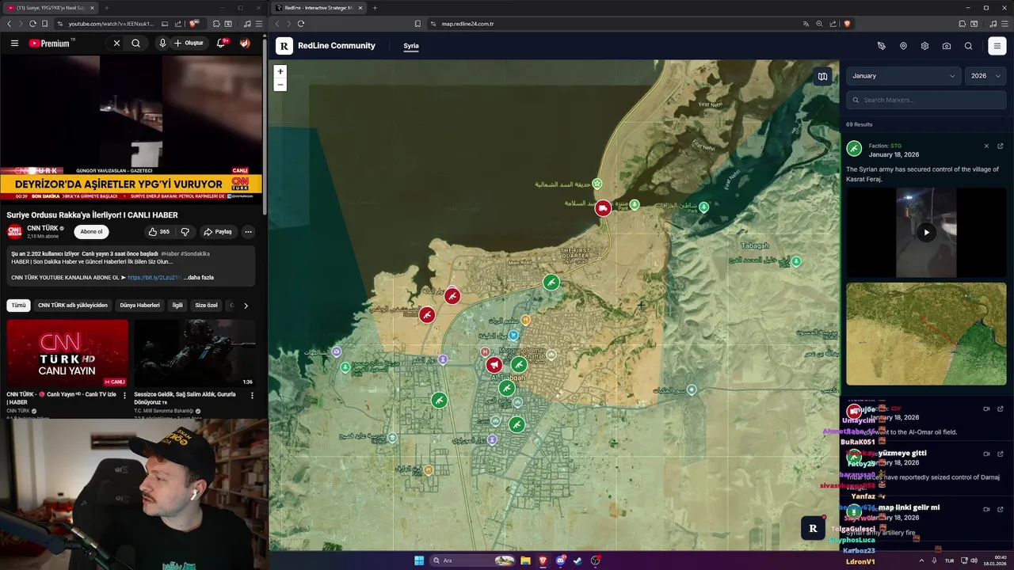Open YouTube notifications bell
The height and width of the screenshot is (570, 1014).
(x=221, y=43)
